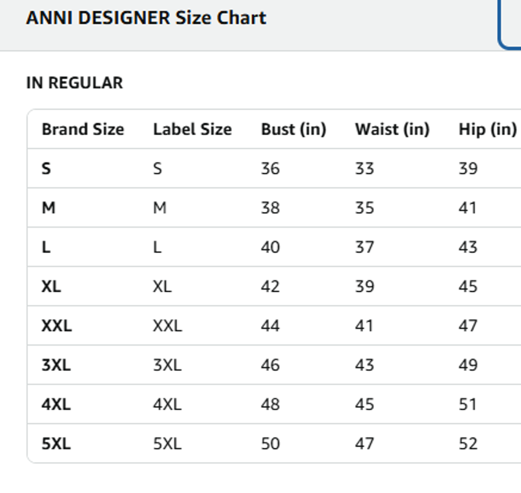The image size is (521, 493).
Task: Click the waist value 39 in XL row
Action: coord(364,286)
